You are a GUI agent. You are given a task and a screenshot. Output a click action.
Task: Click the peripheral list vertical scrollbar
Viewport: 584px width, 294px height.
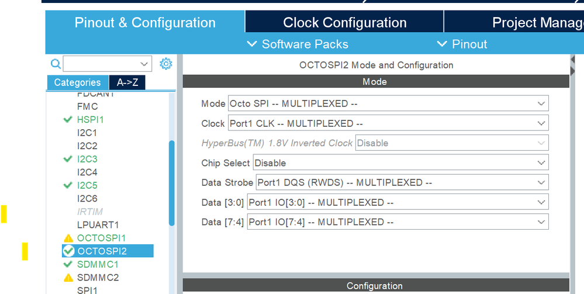coord(172,183)
